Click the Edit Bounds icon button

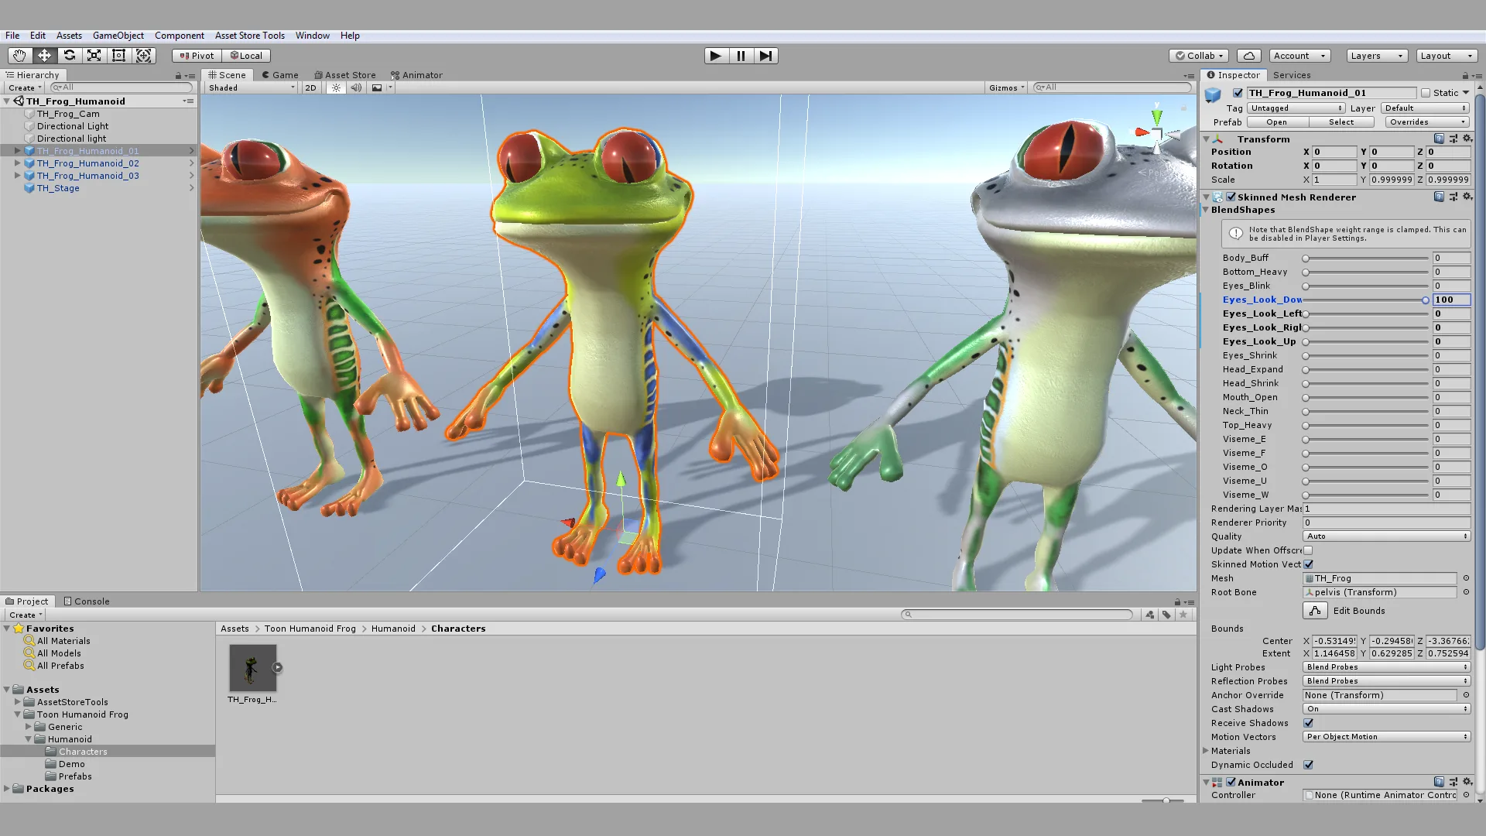point(1315,611)
